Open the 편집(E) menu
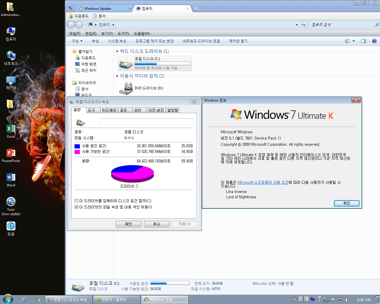Screen dimensions: 380x304 91,34
